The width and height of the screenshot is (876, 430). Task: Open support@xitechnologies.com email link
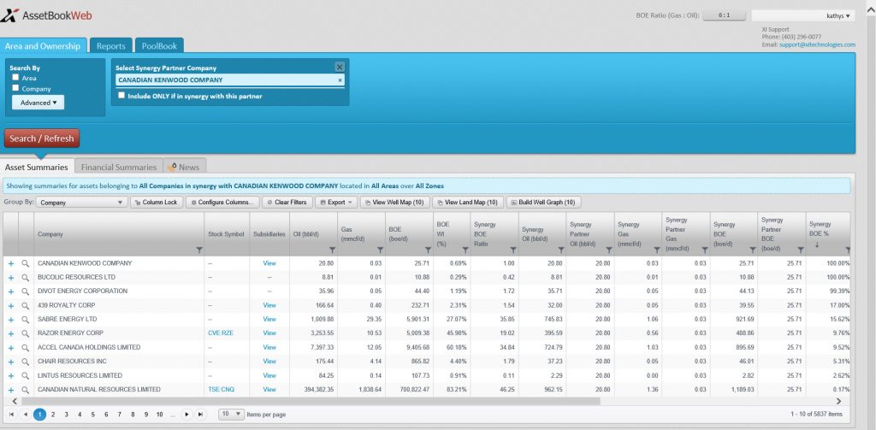pyautogui.click(x=817, y=44)
